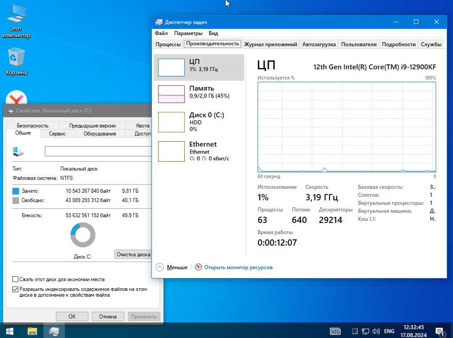Click the Task Manager taskbar icon
This screenshot has width=453, height=338.
pos(55,331)
